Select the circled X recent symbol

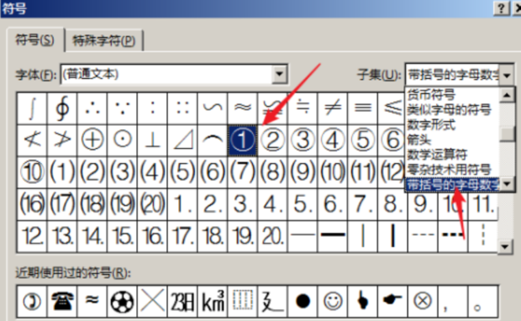click(423, 301)
